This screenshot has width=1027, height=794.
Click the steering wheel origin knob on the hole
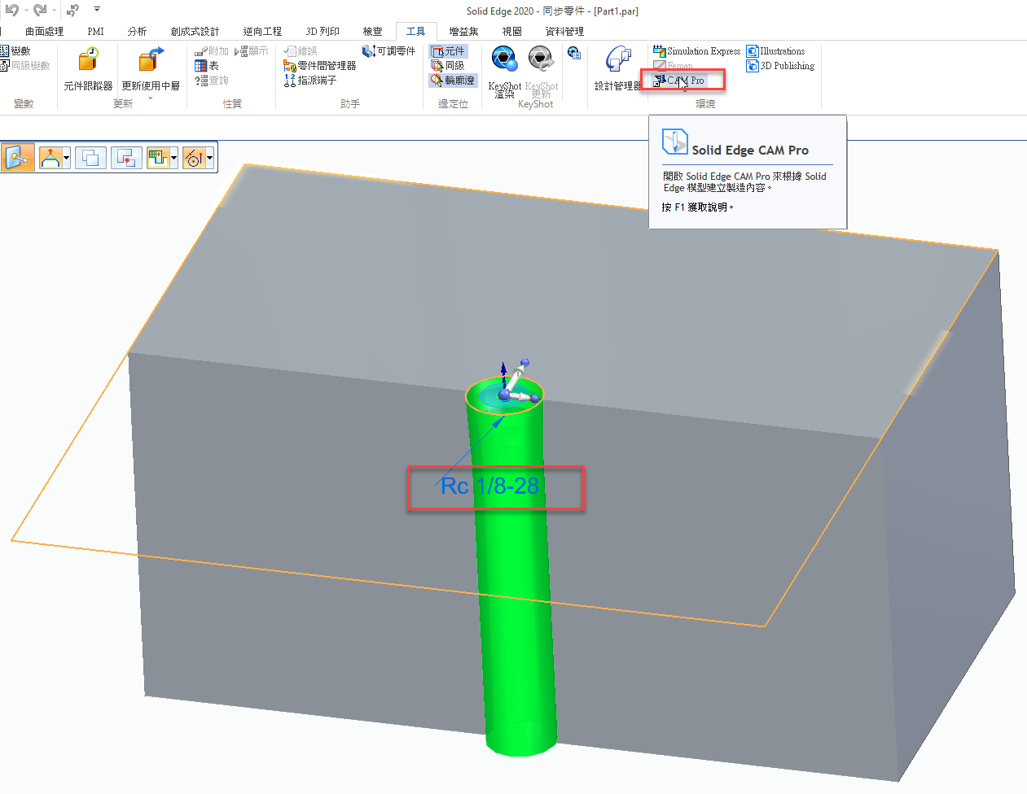click(504, 395)
